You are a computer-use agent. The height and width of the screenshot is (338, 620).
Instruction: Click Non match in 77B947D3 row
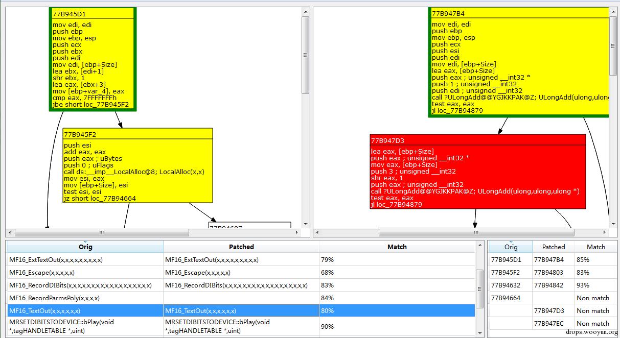point(596,310)
